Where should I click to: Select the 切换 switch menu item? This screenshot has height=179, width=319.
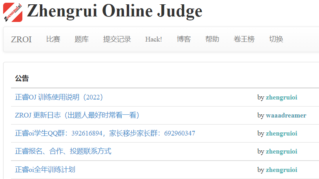point(276,39)
